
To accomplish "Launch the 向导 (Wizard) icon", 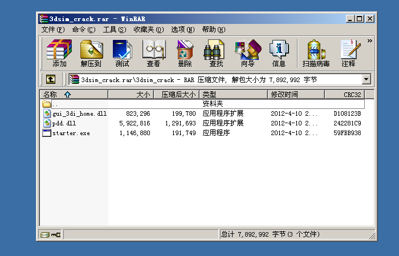I will [x=248, y=53].
